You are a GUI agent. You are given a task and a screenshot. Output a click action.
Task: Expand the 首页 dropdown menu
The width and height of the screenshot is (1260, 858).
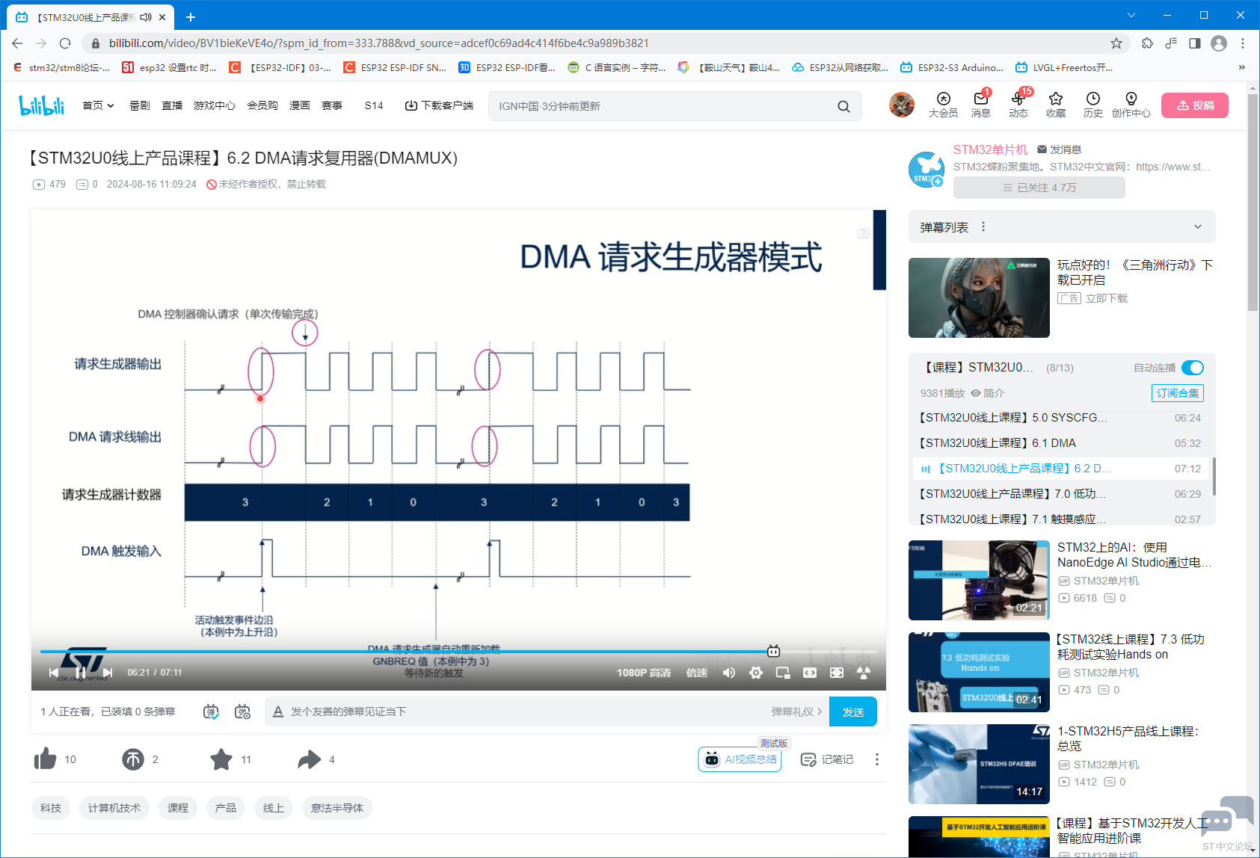coord(98,105)
